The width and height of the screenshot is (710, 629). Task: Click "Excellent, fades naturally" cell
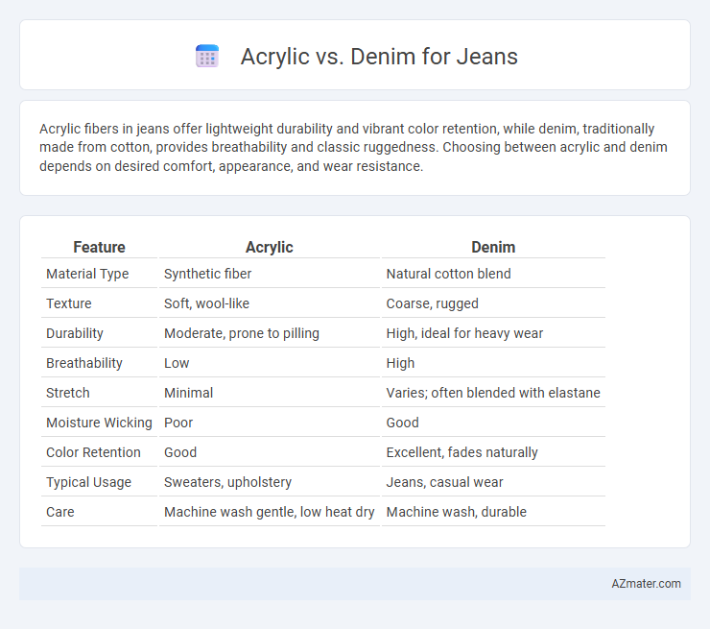pyautogui.click(x=461, y=452)
